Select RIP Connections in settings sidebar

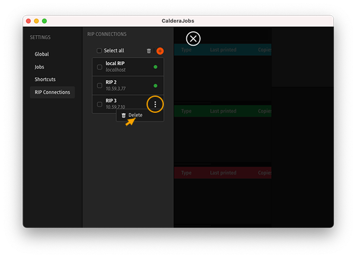coord(52,92)
